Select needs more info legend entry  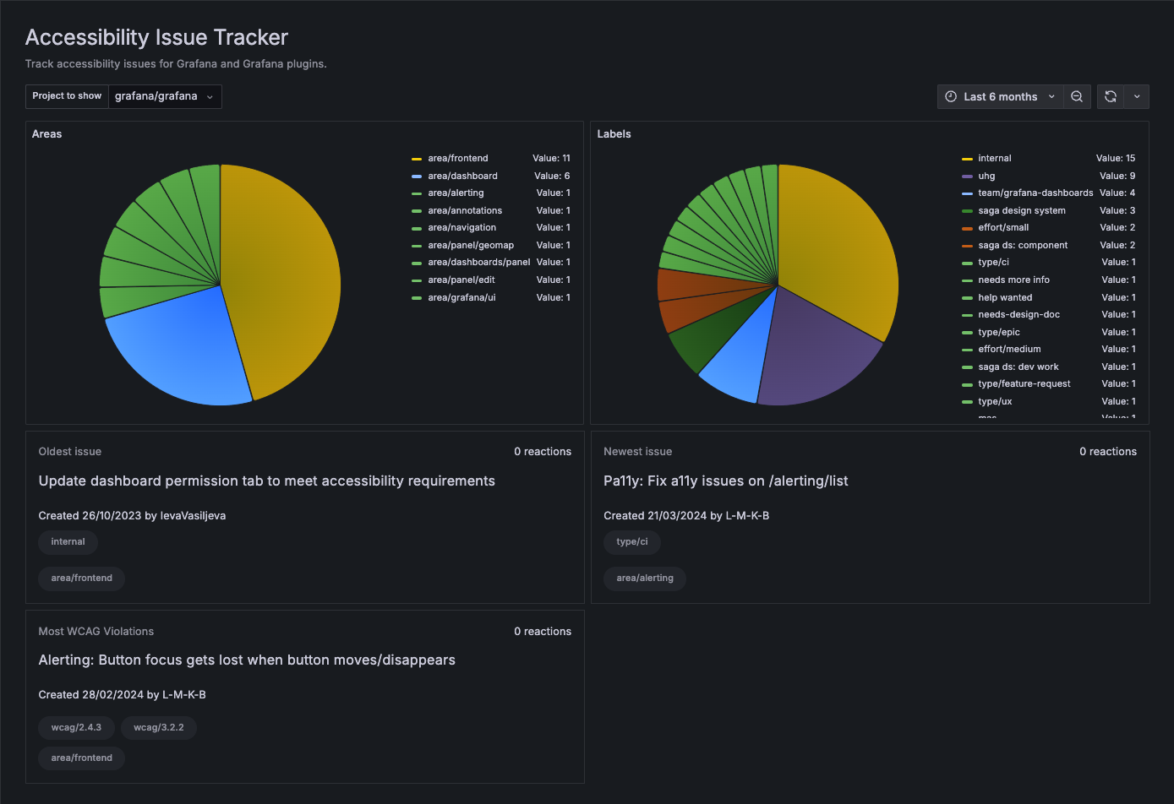tap(1013, 280)
